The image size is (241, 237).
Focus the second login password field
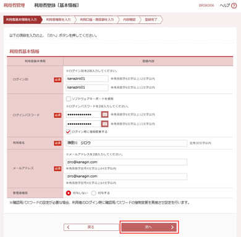pyautogui.click(x=83, y=124)
